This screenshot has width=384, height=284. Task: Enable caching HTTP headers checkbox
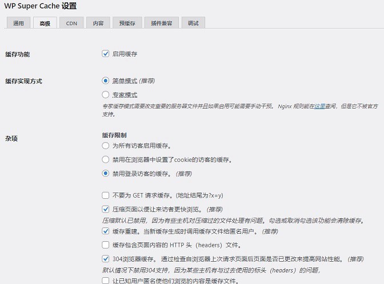[x=105, y=245]
